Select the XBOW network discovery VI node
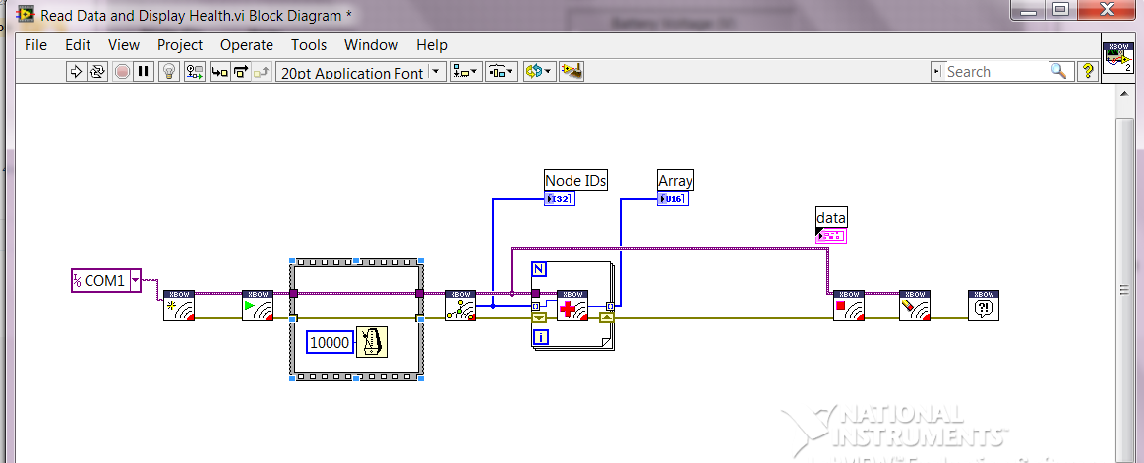This screenshot has width=1144, height=463. click(x=460, y=306)
